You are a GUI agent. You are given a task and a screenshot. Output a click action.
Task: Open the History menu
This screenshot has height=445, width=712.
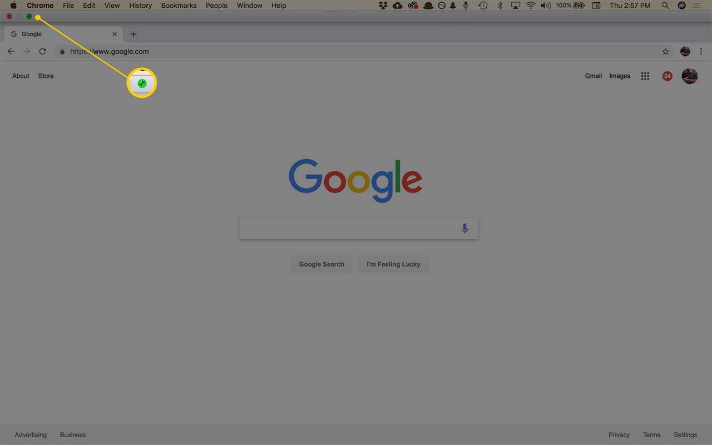point(140,6)
